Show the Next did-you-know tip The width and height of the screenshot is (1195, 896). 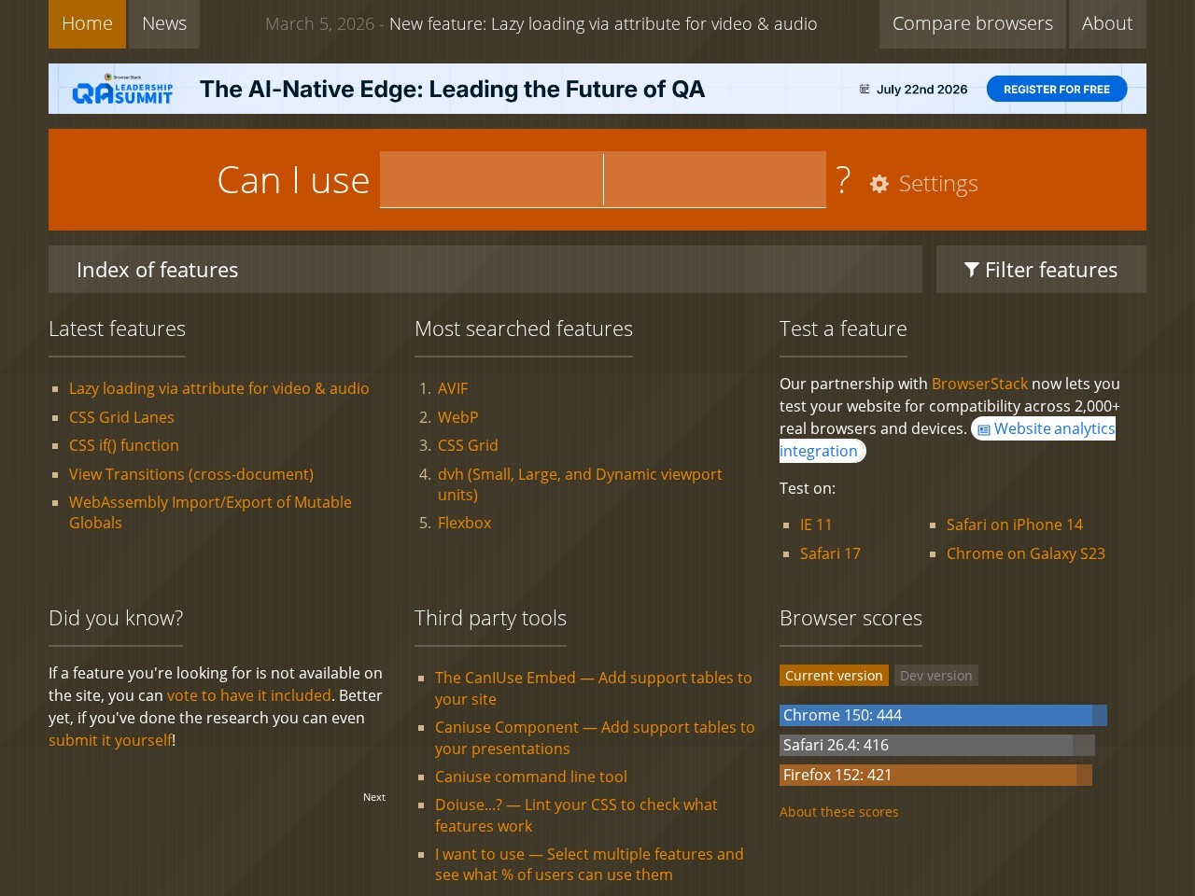pyautogui.click(x=374, y=797)
